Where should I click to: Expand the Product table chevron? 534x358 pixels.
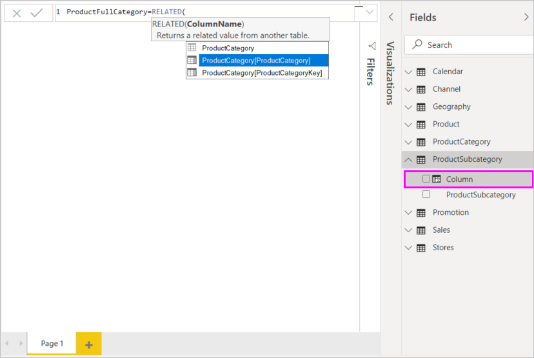[408, 124]
